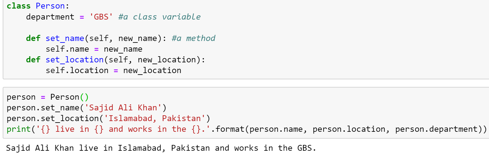The image size is (489, 155).
Task: Click the 'class Person:' line
Action: 38,6
